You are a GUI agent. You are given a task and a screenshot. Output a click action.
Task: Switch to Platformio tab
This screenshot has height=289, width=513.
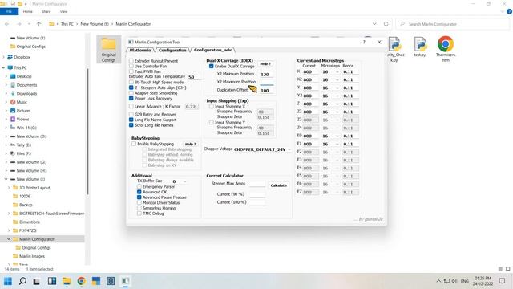pyautogui.click(x=140, y=50)
